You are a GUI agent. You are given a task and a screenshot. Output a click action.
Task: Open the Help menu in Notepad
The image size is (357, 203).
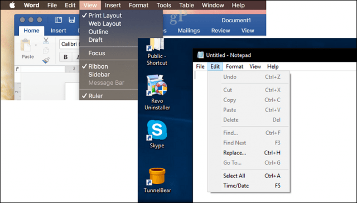(x=273, y=66)
